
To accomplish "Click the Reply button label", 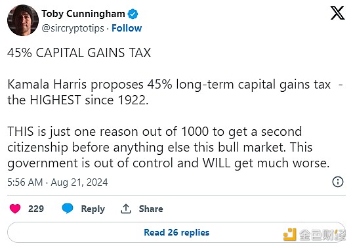I will tap(93, 209).
